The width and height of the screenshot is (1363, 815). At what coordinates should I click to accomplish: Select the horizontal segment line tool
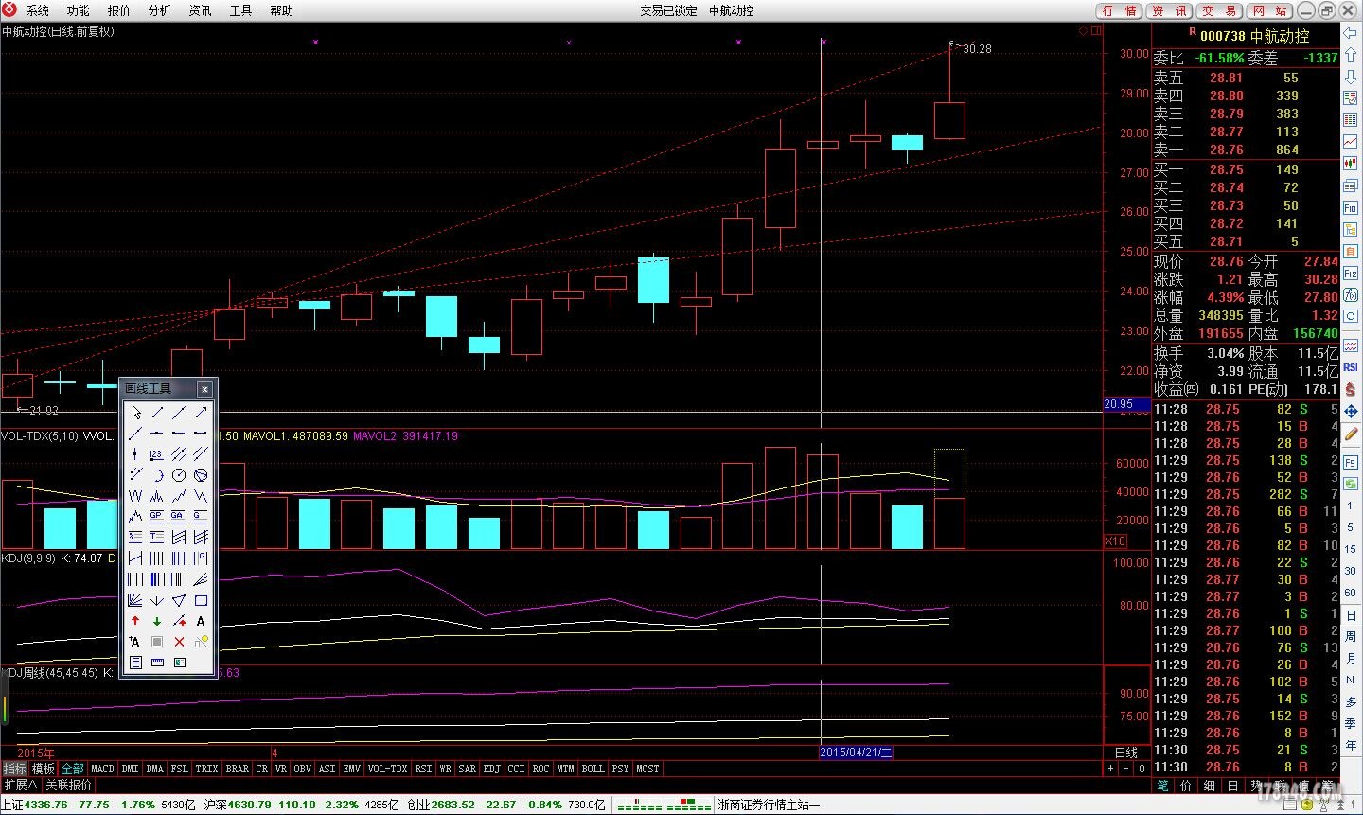click(x=201, y=434)
